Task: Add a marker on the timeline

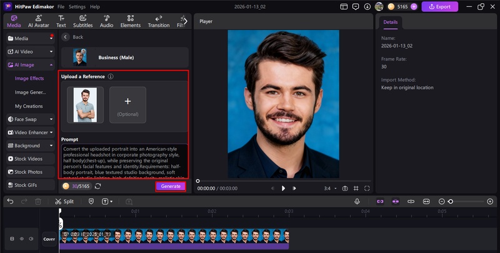Action: 91,201
